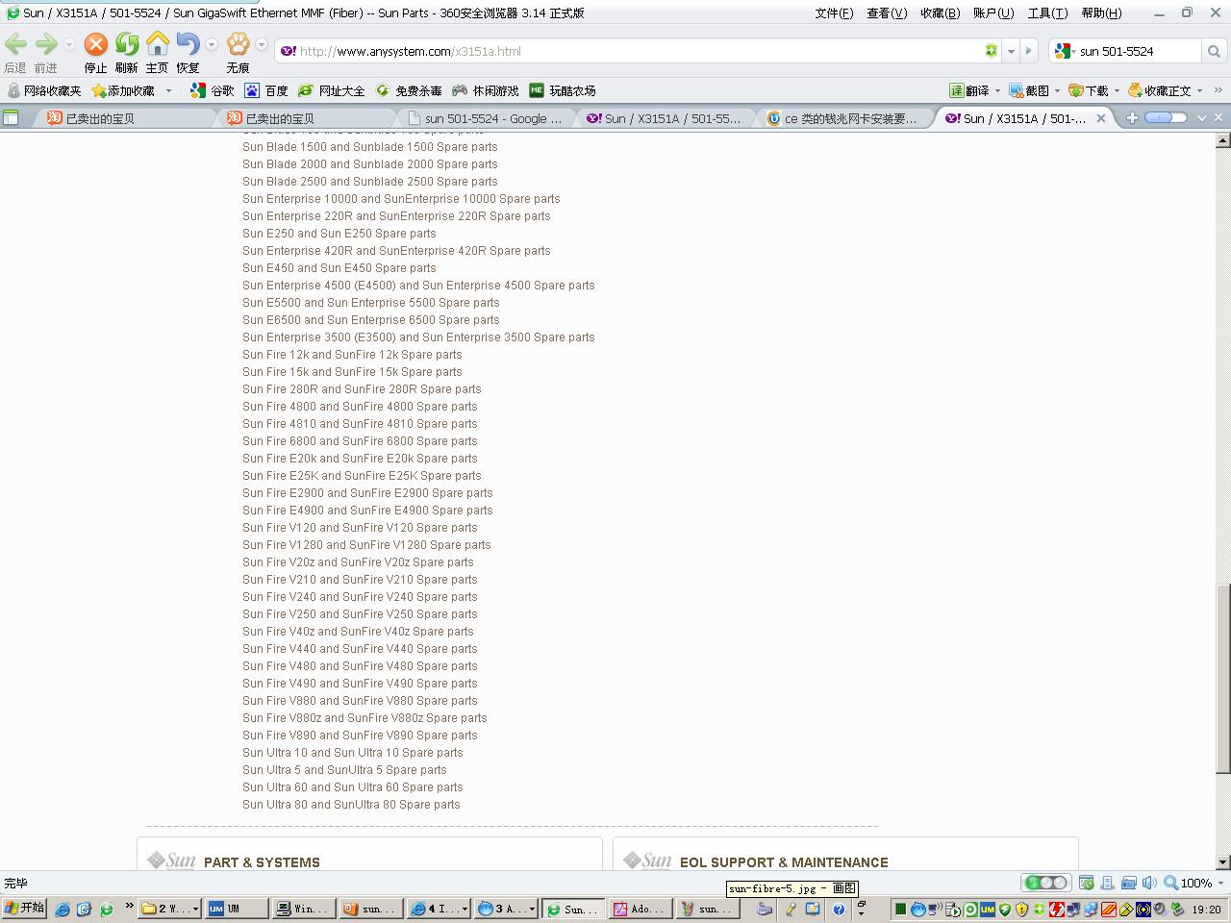Expand the 添加收藏 dropdown arrow

[x=168, y=90]
